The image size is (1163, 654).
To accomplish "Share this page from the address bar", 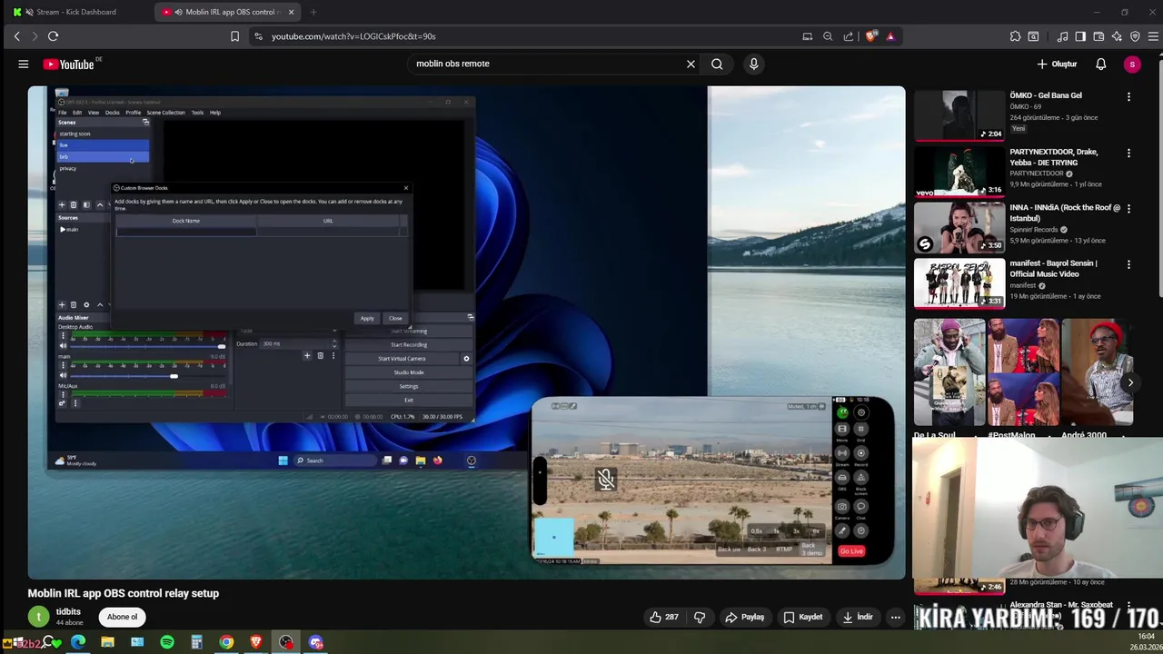I will [x=849, y=36].
